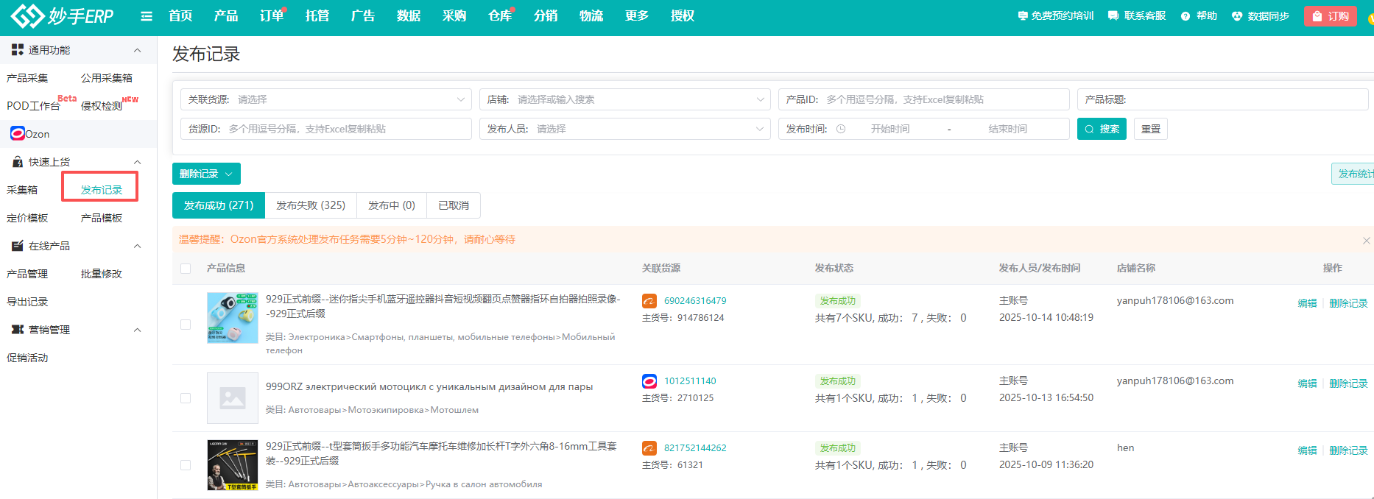Click the 搜索 search button
Screen dimensions: 1374x499
coord(1102,129)
